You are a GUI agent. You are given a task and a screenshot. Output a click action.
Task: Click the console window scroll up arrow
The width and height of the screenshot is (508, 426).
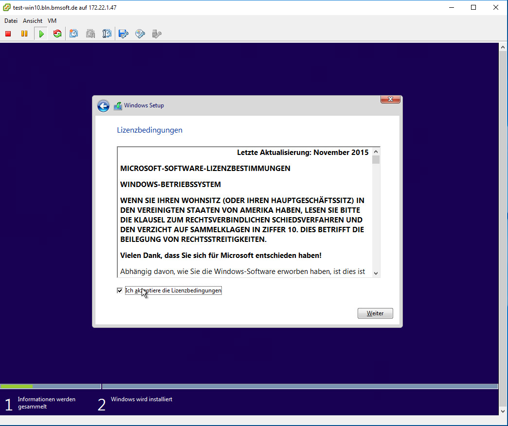[503, 47]
